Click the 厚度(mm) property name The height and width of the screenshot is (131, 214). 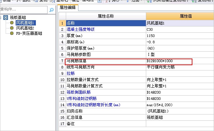[x=74, y=36]
